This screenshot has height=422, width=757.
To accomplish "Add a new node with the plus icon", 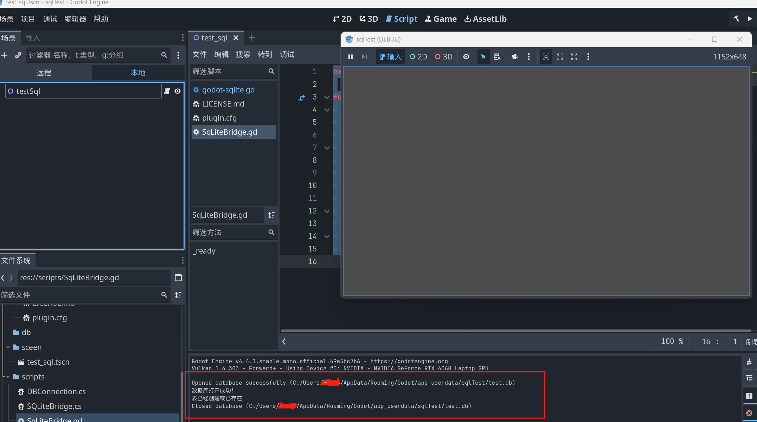I will click(x=4, y=55).
